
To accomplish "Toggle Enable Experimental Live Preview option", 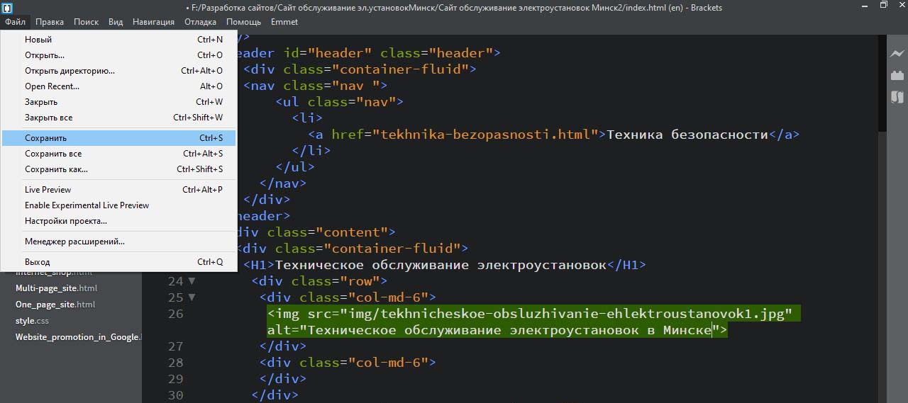I will [x=87, y=205].
